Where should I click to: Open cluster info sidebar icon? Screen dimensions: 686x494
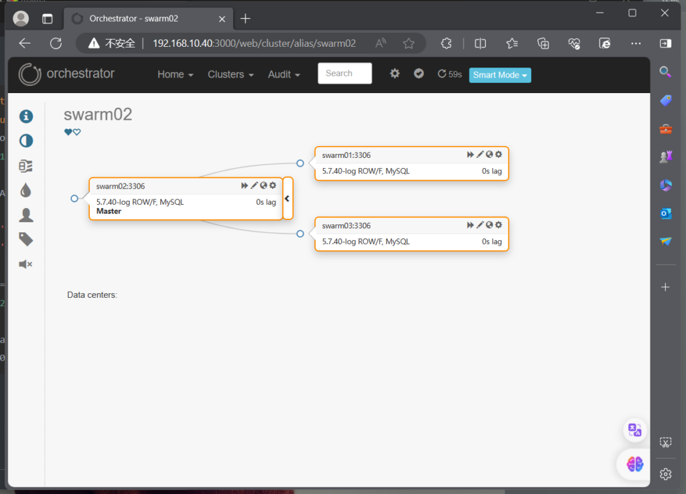[26, 116]
